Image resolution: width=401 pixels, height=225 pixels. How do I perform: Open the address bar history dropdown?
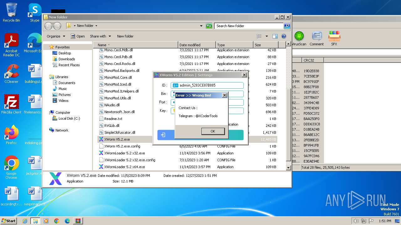point(201,26)
